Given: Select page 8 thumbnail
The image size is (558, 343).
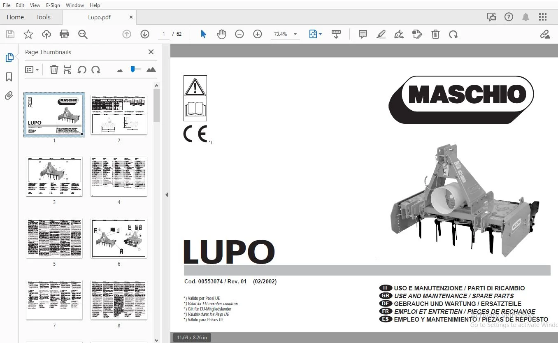Looking at the screenshot, I should (x=119, y=300).
